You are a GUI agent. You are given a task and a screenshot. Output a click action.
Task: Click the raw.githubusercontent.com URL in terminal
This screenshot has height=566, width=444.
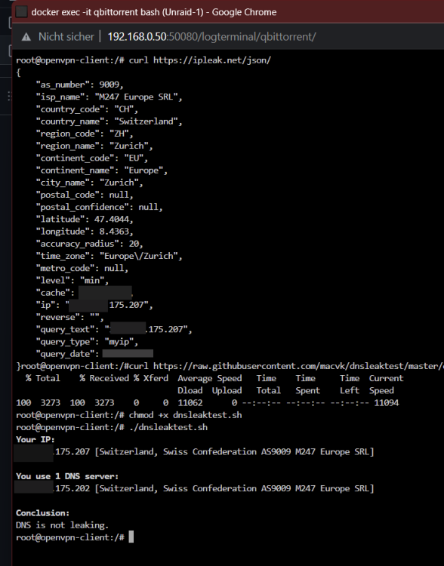pyautogui.click(x=298, y=366)
